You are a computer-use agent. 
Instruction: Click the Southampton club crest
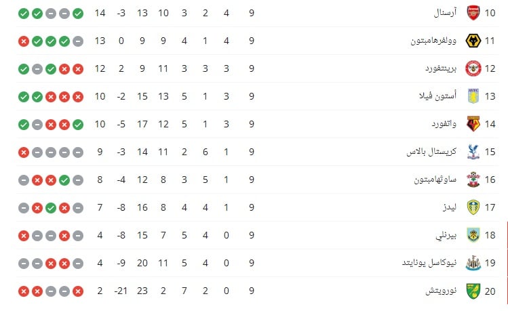coord(473,180)
